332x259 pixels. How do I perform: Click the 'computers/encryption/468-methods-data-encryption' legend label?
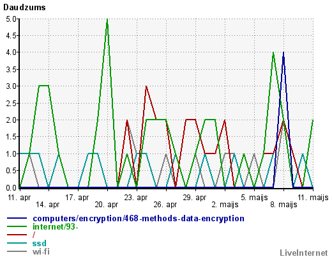click(139, 219)
